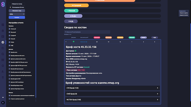Screen dimensions: 191x107
Task: Switch language via RU selector
Action: (3, 97)
